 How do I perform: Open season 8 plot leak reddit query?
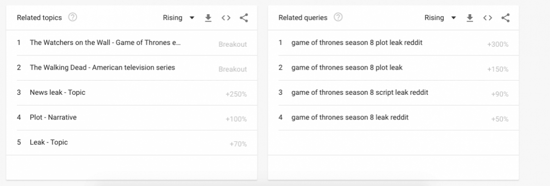(x=356, y=43)
